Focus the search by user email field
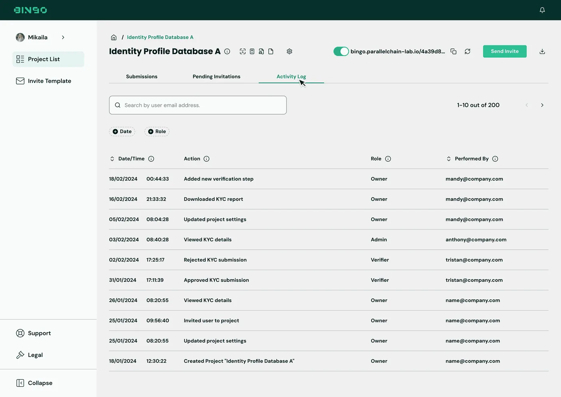The image size is (561, 397). 198,105
